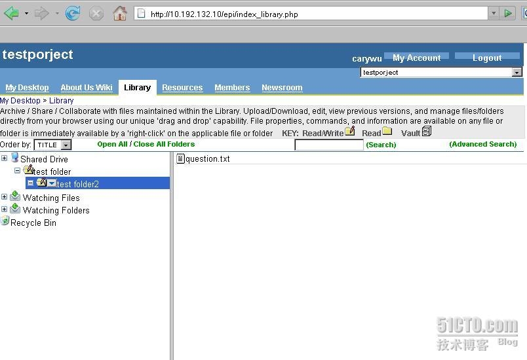Click the Shared Drive computer icon
The width and height of the screenshot is (527, 360).
point(14,157)
